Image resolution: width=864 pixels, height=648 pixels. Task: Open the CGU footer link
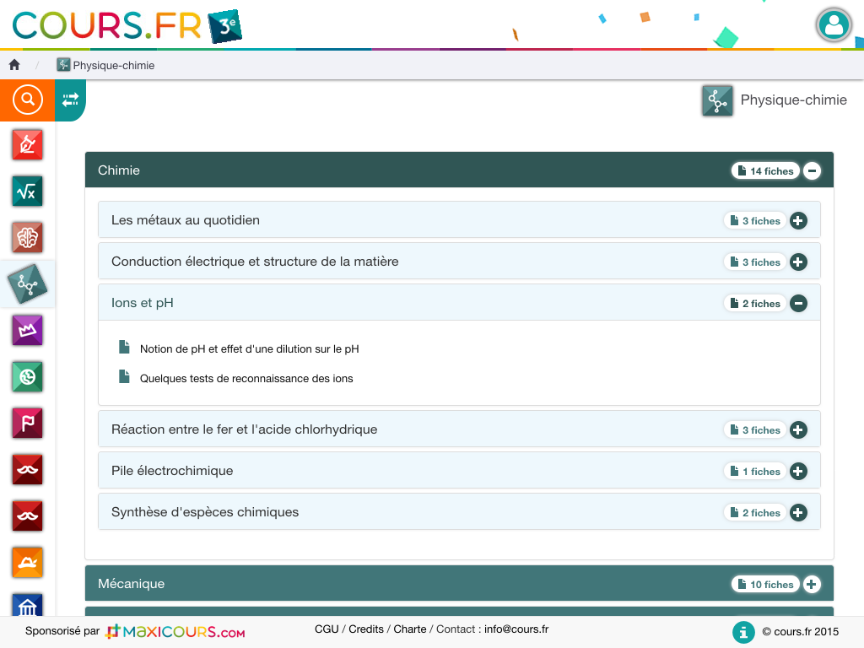tap(327, 629)
